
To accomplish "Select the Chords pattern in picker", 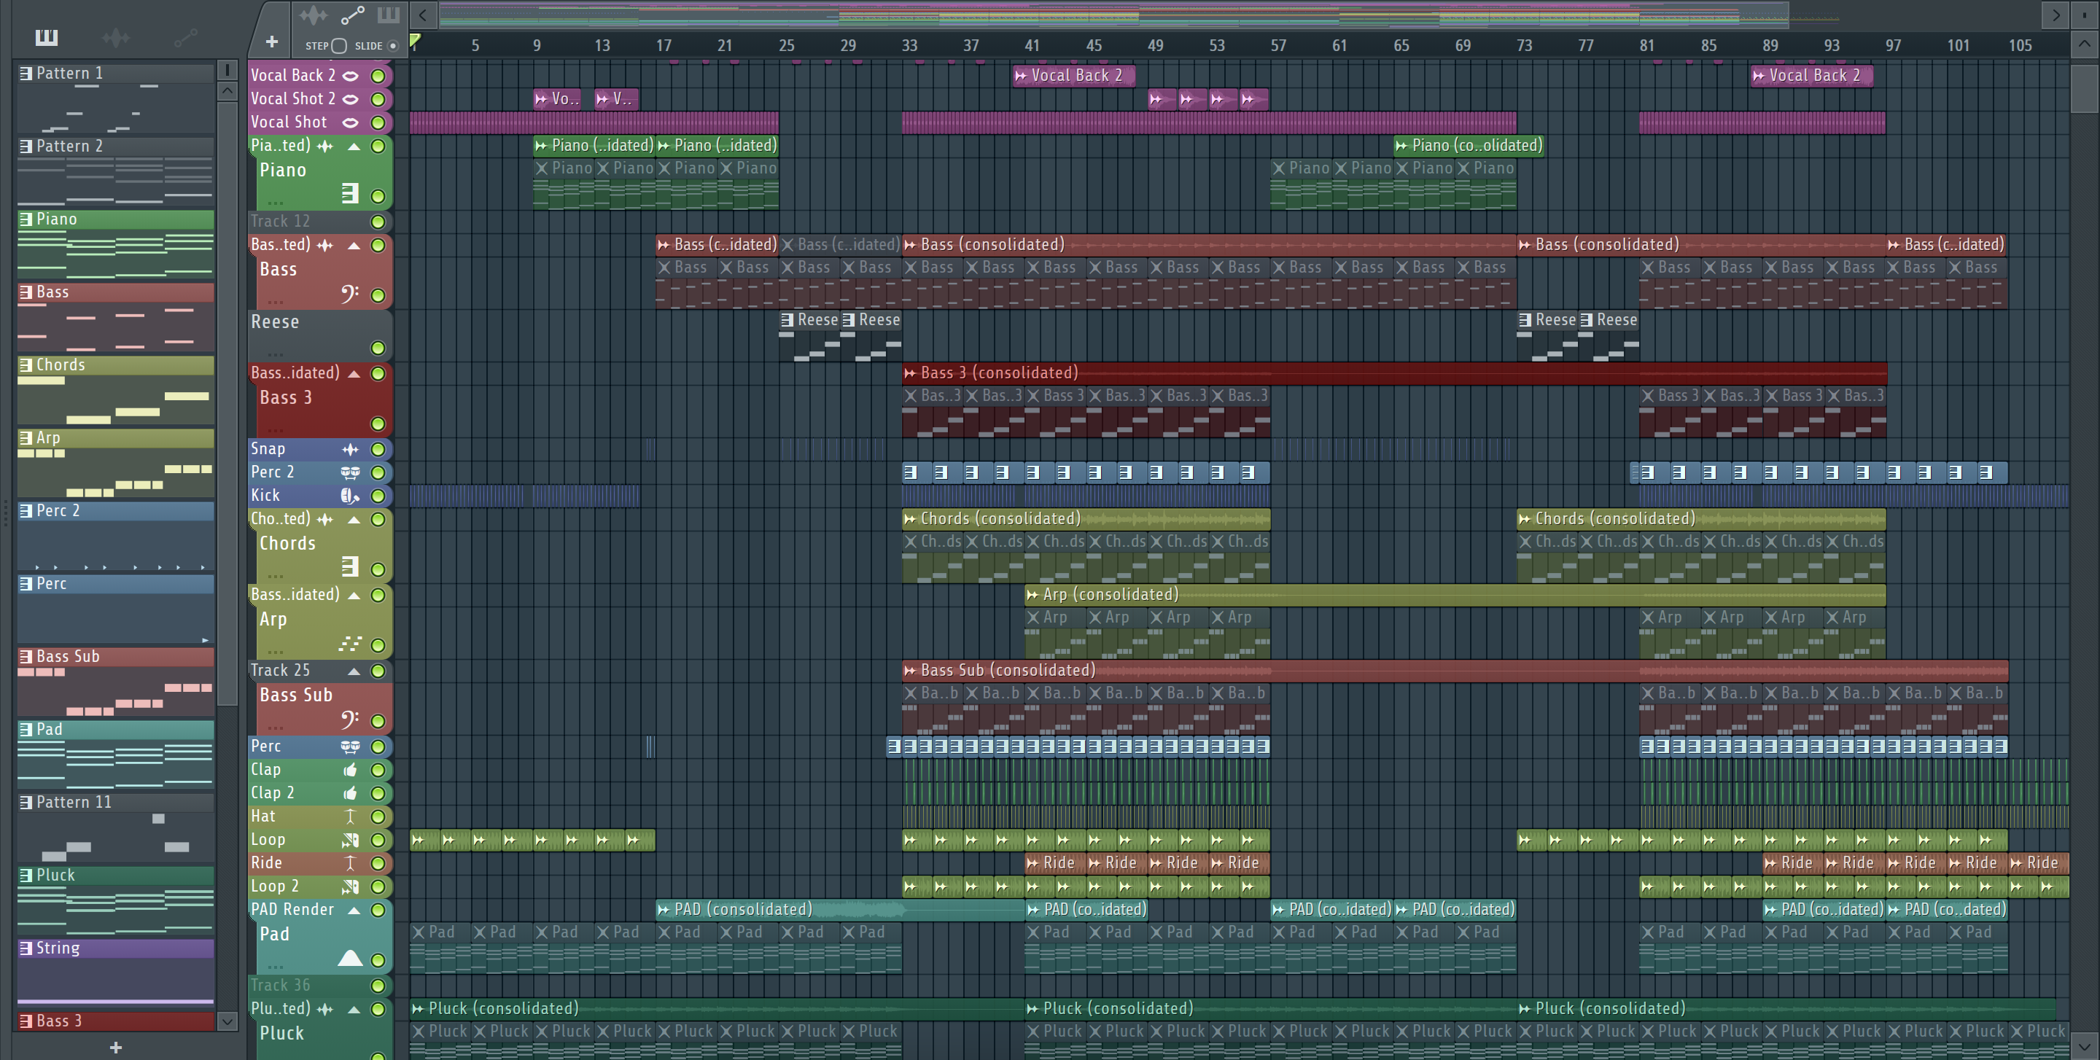I will pos(61,365).
